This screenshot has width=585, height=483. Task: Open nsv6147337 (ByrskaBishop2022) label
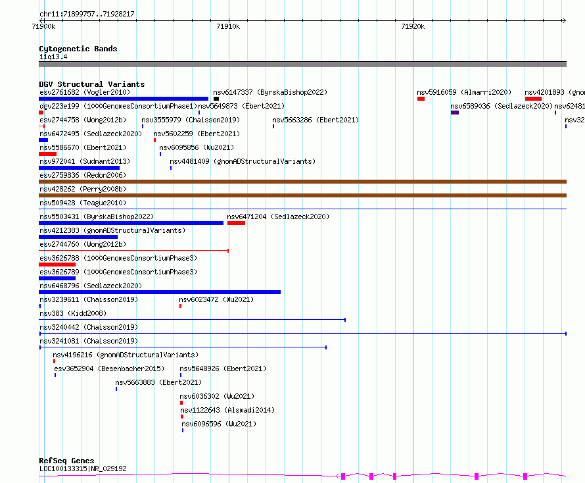[270, 92]
